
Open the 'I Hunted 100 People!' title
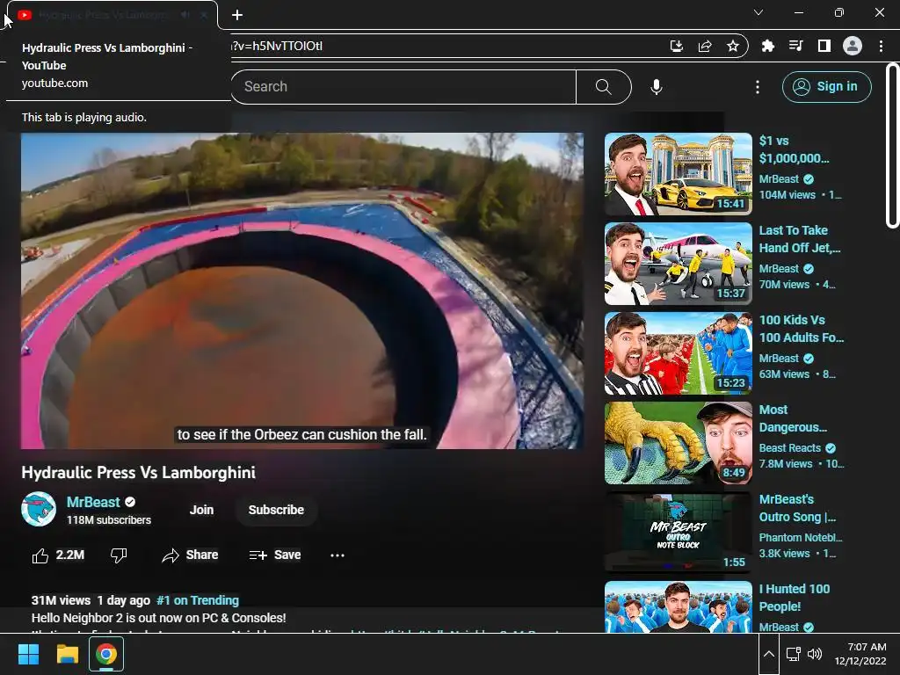click(795, 598)
